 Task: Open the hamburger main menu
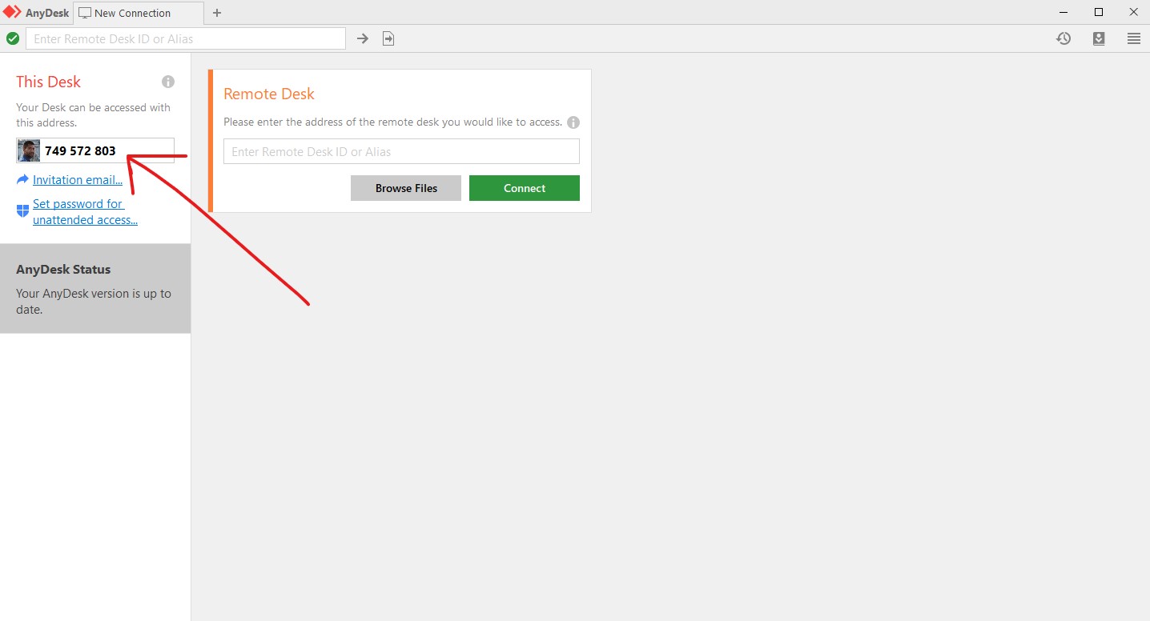pyautogui.click(x=1134, y=38)
